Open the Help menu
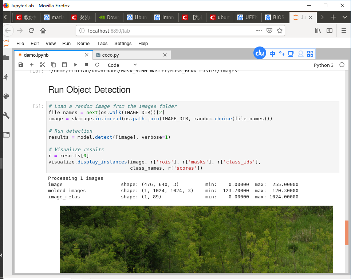351x279 pixels. (143, 44)
